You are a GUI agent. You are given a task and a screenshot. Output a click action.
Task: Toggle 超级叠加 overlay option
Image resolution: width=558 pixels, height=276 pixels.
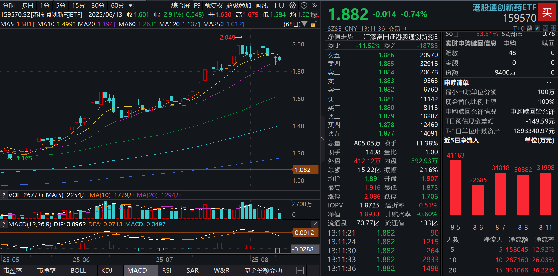[239, 5]
